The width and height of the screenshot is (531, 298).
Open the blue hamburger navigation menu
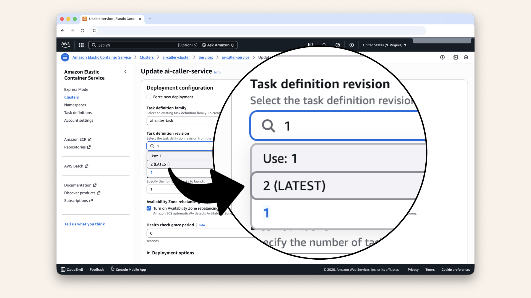click(x=65, y=57)
